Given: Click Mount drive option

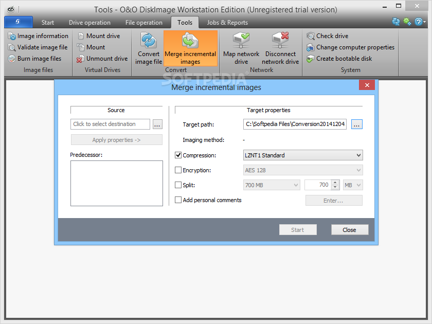Looking at the screenshot, I should click(99, 36).
